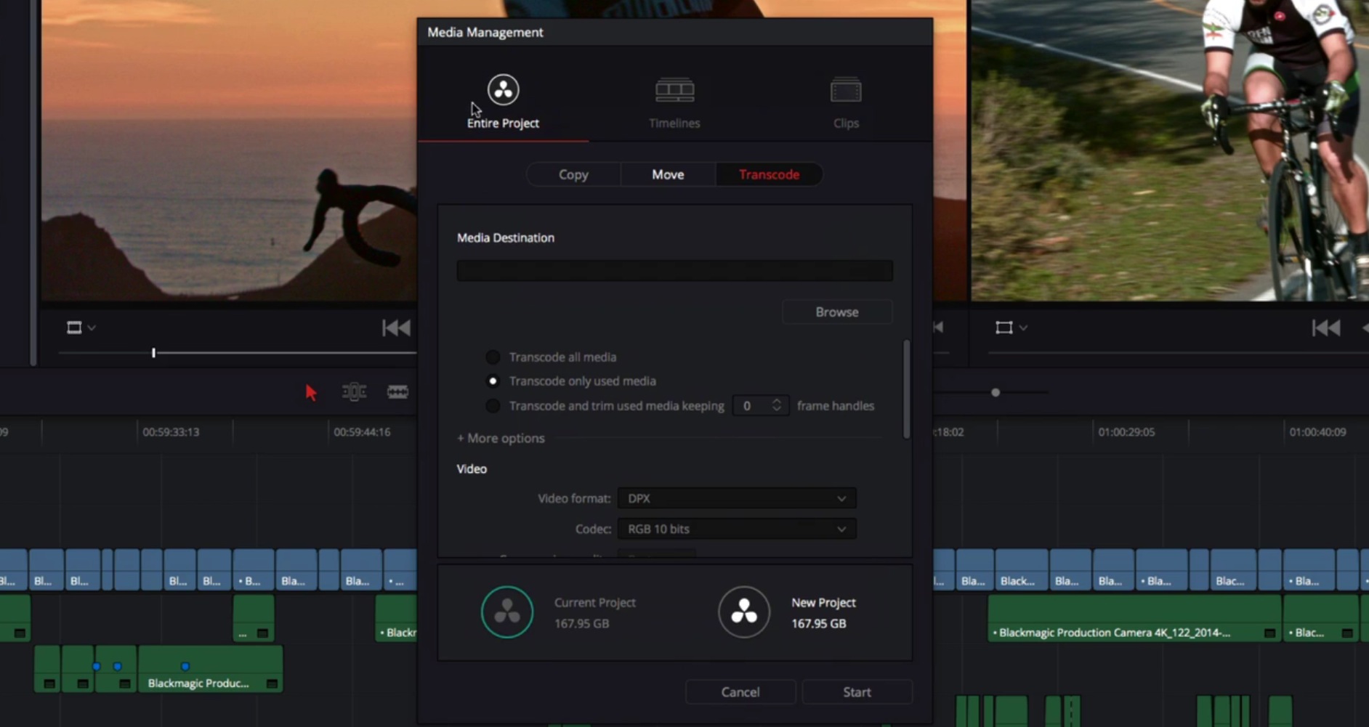The width and height of the screenshot is (1369, 727).
Task: Choose Transcode and trim used media
Action: point(493,406)
